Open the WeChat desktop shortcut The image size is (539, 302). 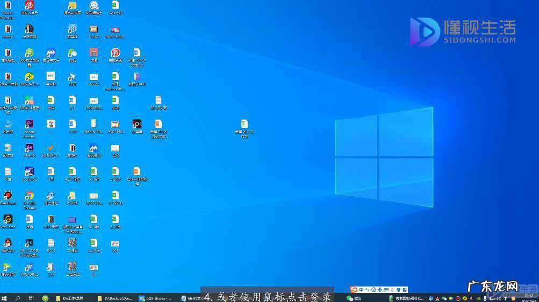pos(73,53)
